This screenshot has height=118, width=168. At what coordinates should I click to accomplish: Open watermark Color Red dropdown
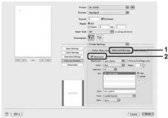114,65
